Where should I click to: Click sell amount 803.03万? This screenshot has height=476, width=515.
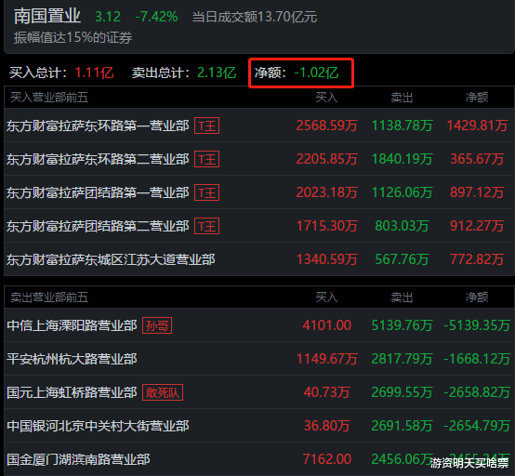pyautogui.click(x=402, y=226)
